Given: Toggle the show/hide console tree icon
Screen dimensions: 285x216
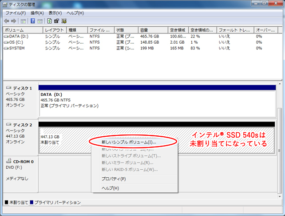Looking at the screenshot, I should point(23,21).
